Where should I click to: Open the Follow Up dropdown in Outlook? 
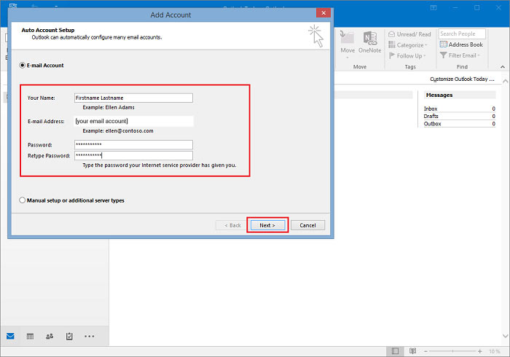(x=407, y=56)
